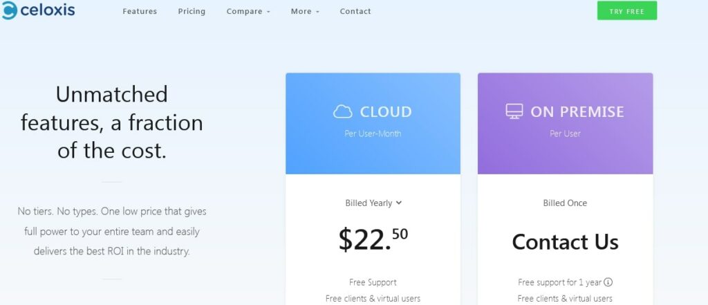Viewport: 708px width, 305px height.
Task: Click the monitor icon beside ON PREMISE
Action: pos(514,111)
